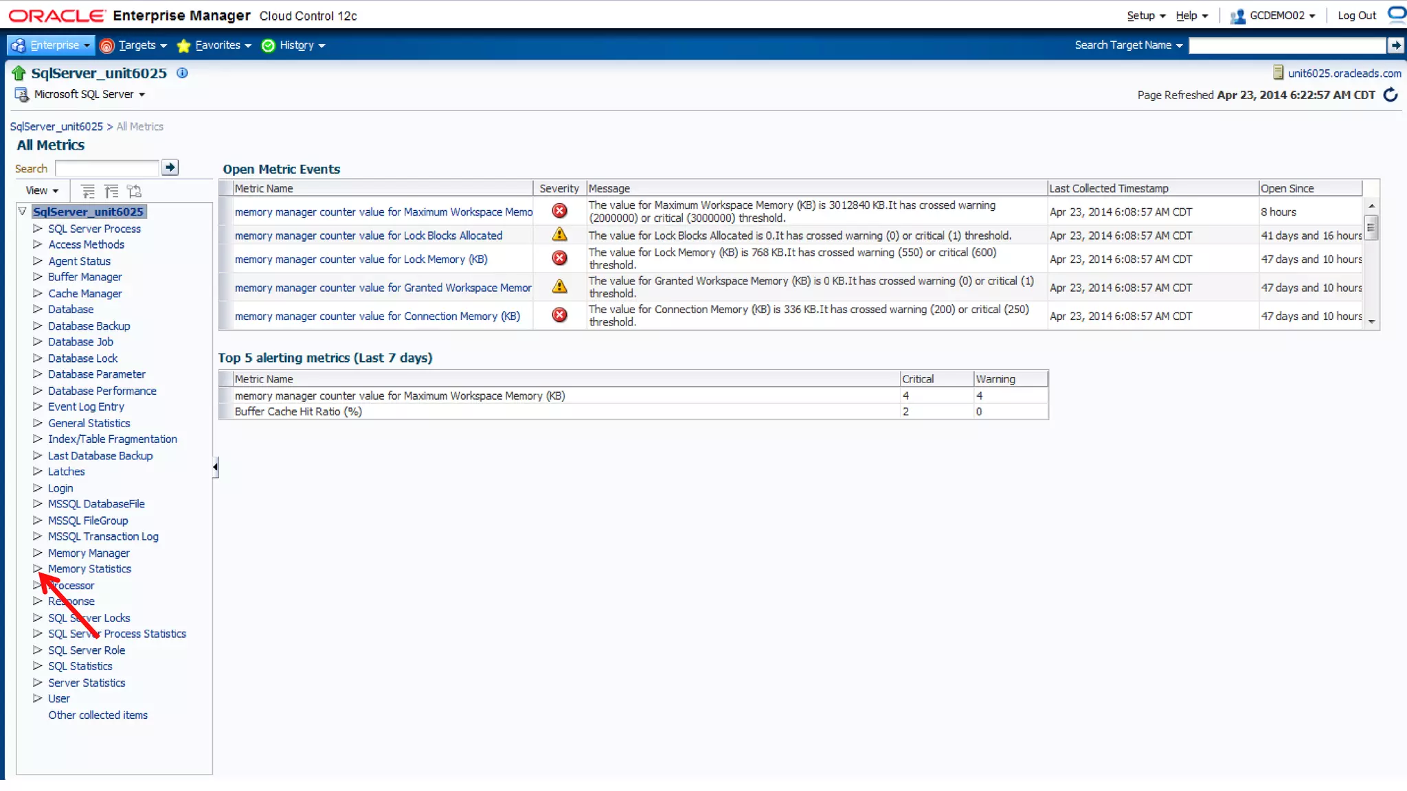Viewport: 1407px width, 791px height.
Task: Collapse the left tree panel splitter
Action: (216, 467)
